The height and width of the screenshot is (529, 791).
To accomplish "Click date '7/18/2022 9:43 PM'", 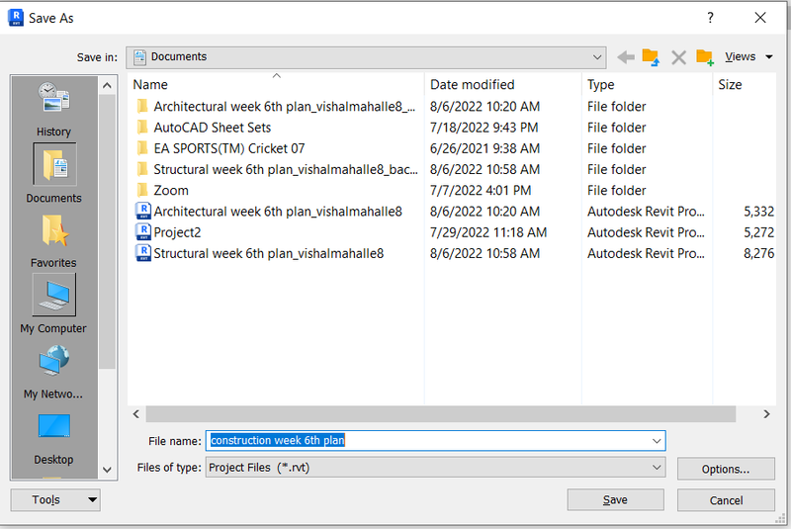I will [483, 128].
